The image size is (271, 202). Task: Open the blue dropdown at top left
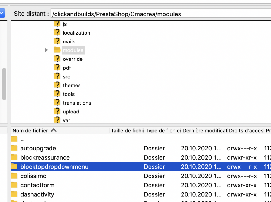click(x=2, y=13)
